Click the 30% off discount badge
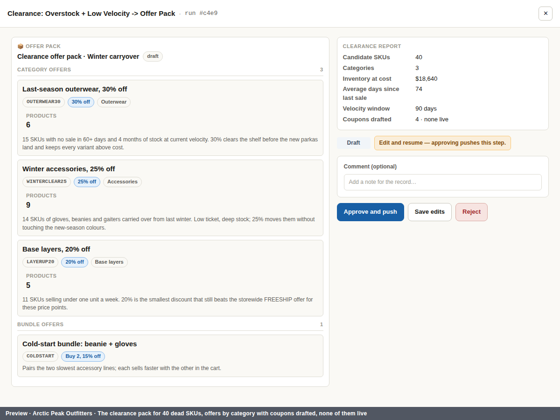Image resolution: width=560 pixels, height=420 pixels. pos(81,102)
